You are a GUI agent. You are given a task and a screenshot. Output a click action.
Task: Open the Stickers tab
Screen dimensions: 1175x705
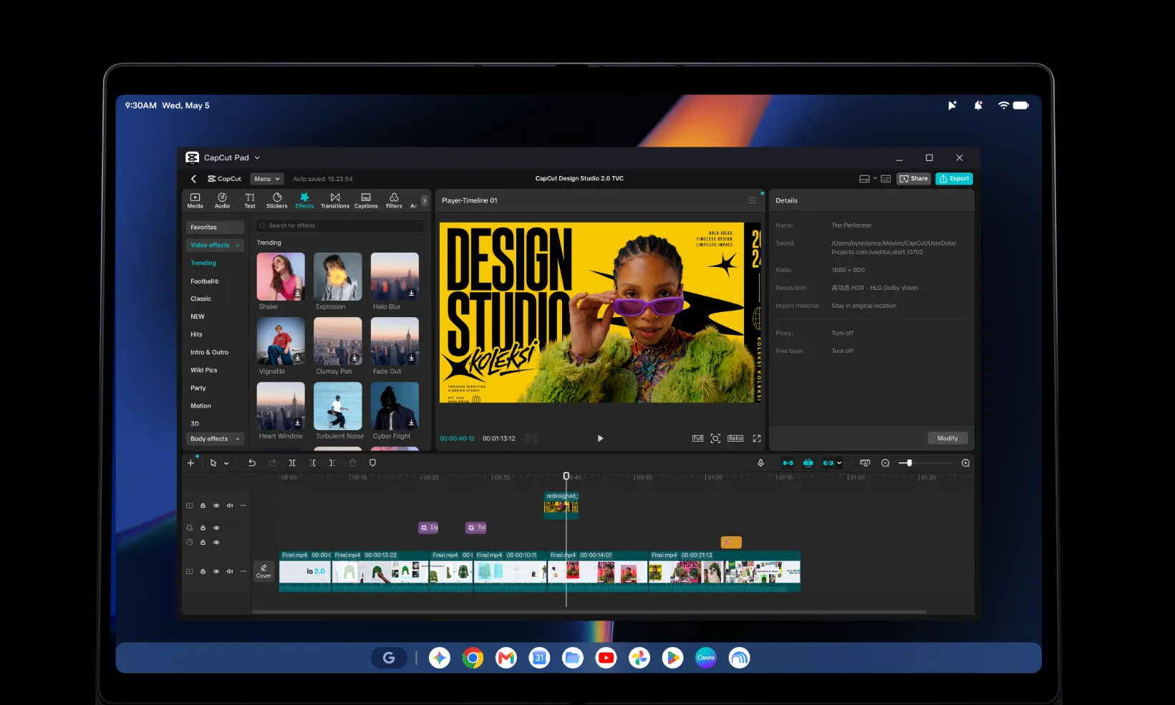[277, 200]
